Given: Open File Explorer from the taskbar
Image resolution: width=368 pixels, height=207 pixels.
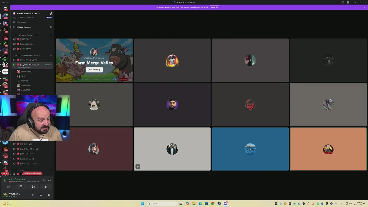Looking at the screenshot, I should 194,204.
